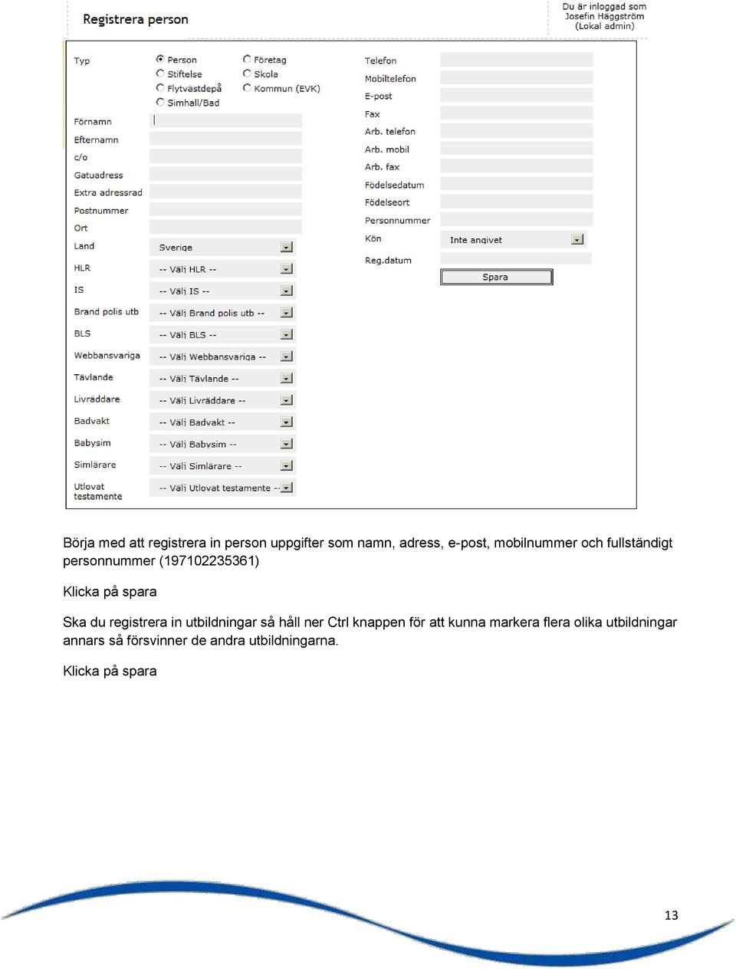736x969 pixels.
Task: Focus the Gatuadress input field
Action: pos(225,174)
